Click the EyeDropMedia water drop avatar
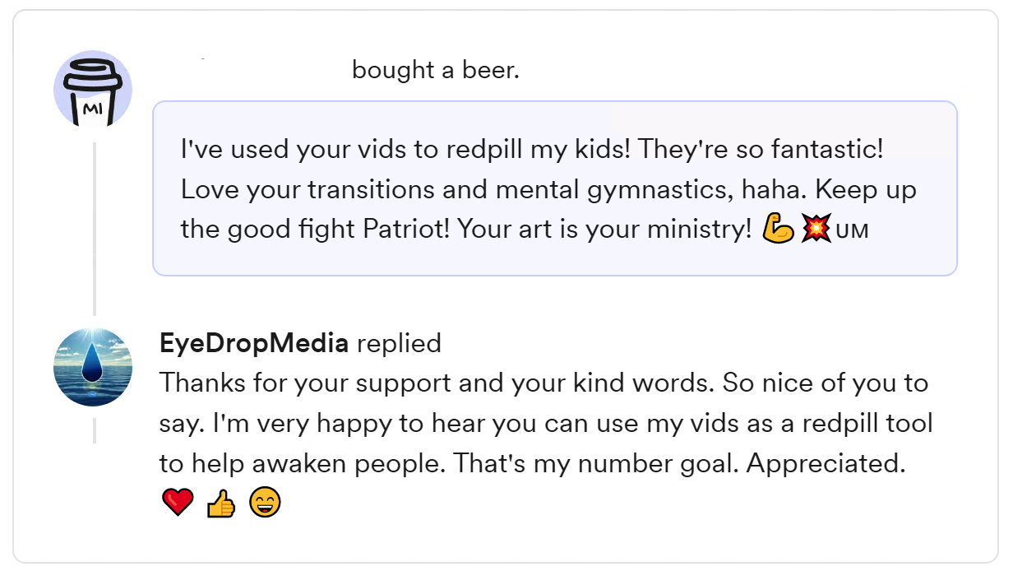The height and width of the screenshot is (571, 1013). coord(93,367)
